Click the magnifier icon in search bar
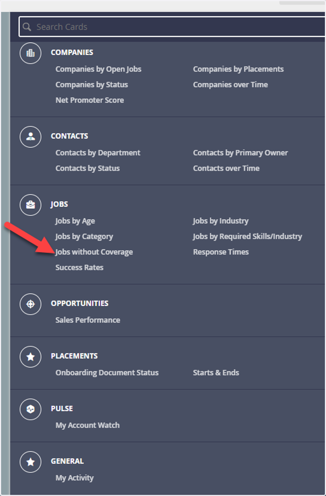 pos(27,27)
